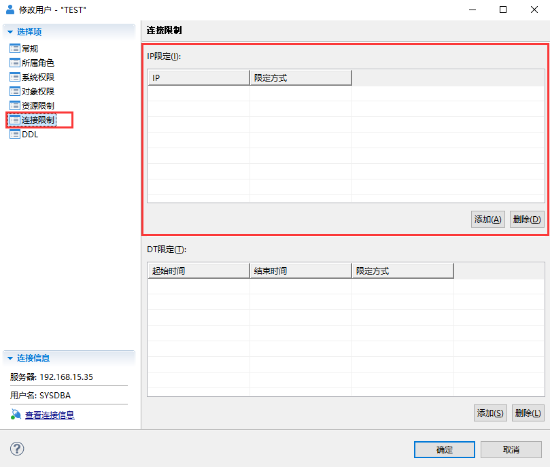550x467 pixels.
Task: Click the 连接限制 page icon
Action: click(15, 120)
